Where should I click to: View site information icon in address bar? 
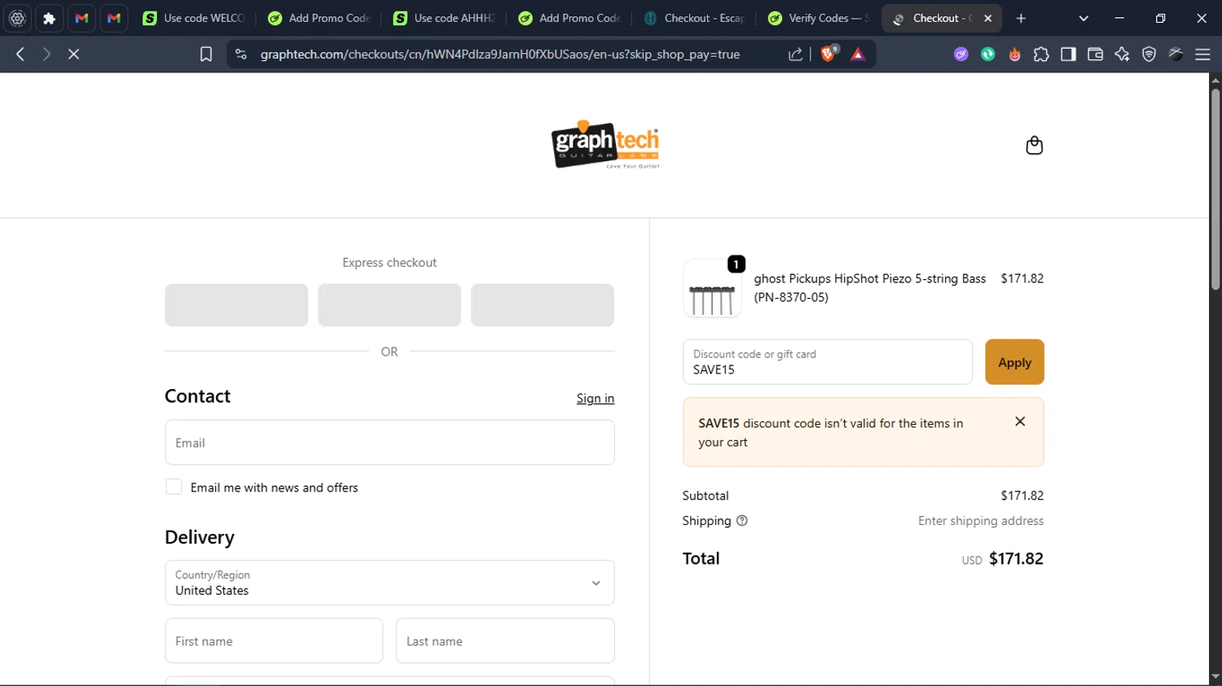tap(240, 54)
